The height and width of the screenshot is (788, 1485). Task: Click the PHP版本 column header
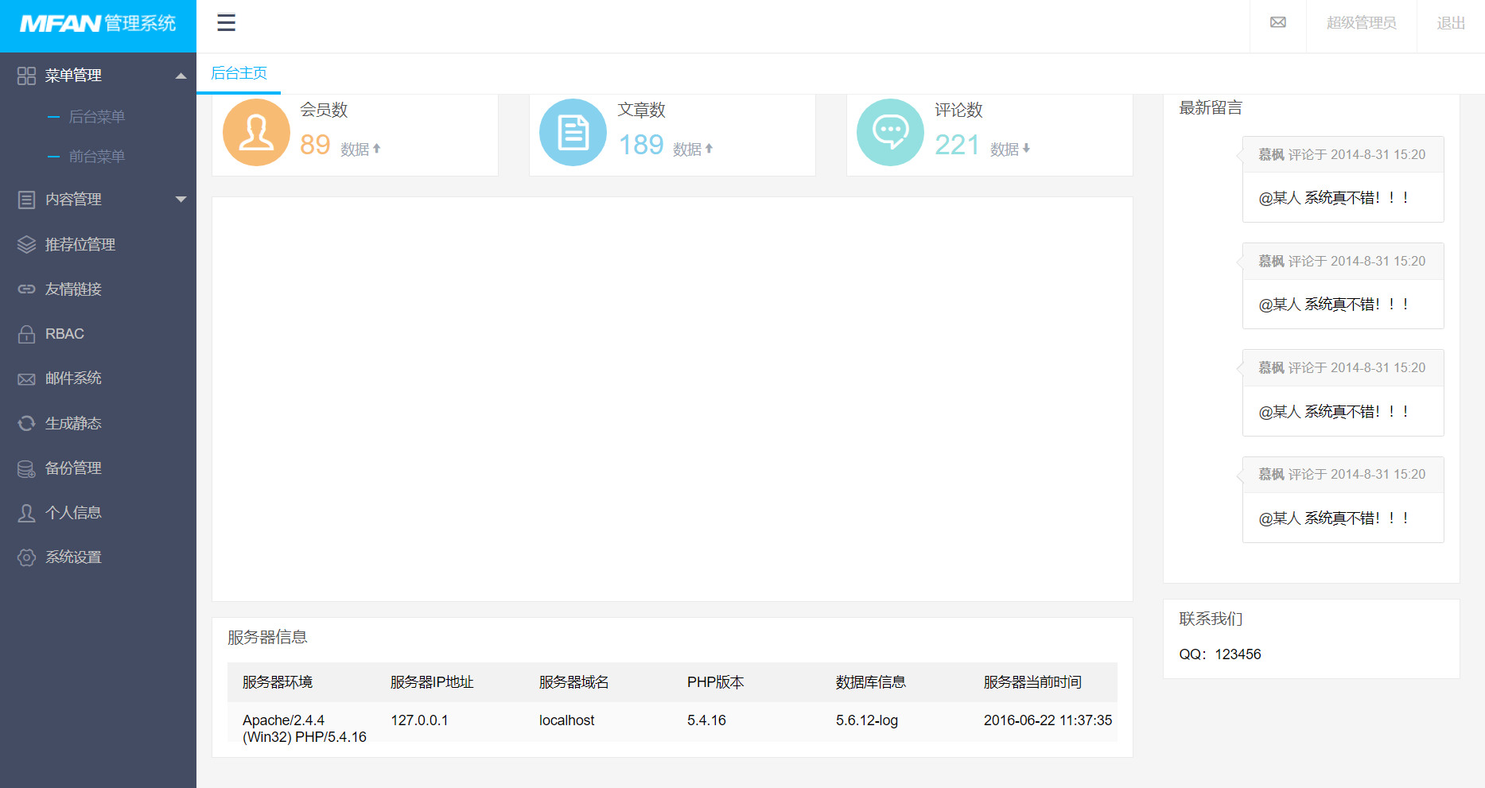point(716,682)
